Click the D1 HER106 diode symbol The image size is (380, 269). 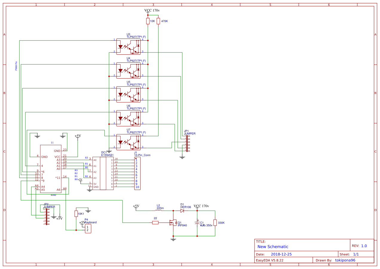tap(182, 210)
